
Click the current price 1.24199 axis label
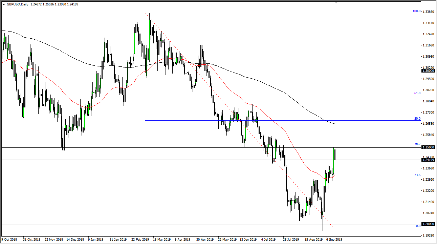[428, 160]
